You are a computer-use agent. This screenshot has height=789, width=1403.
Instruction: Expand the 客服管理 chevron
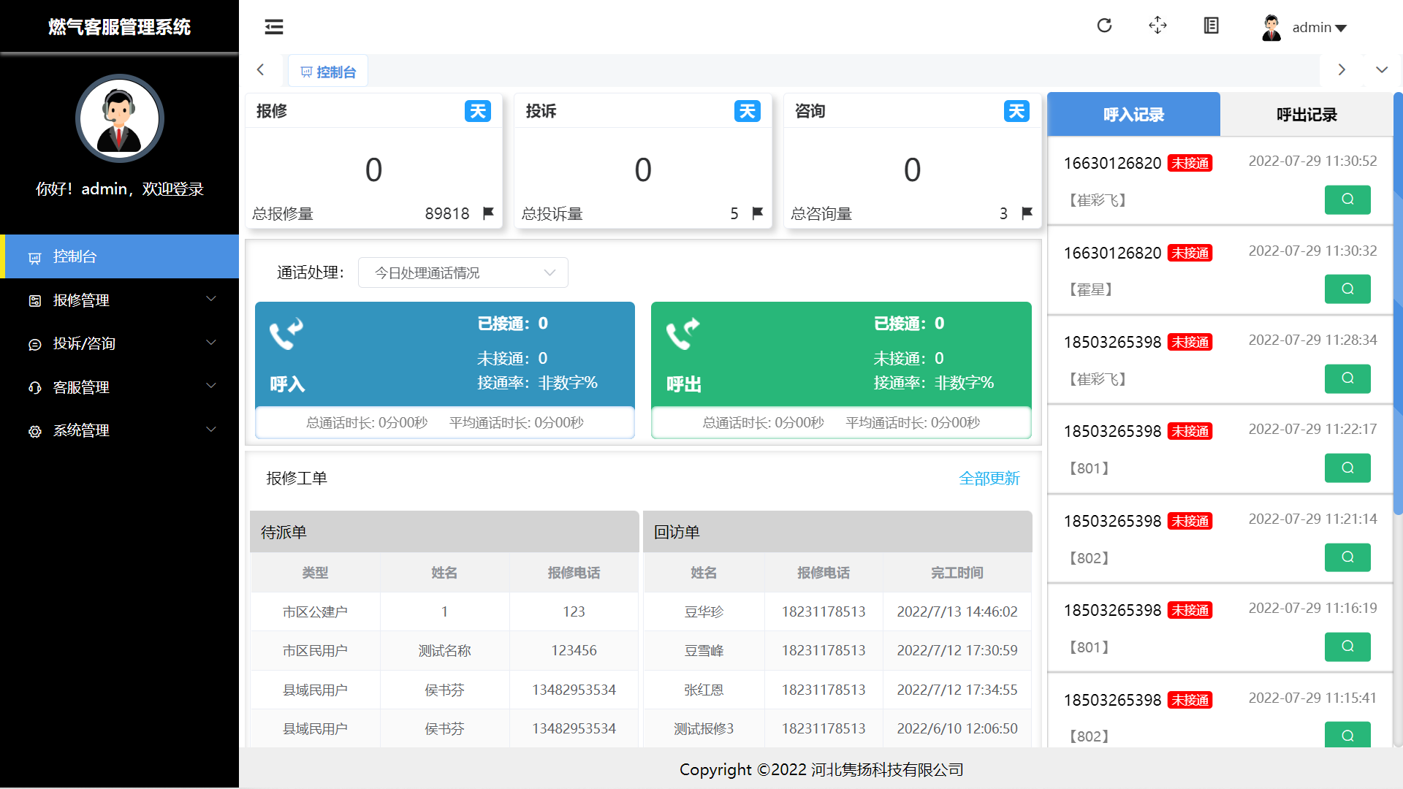(211, 386)
